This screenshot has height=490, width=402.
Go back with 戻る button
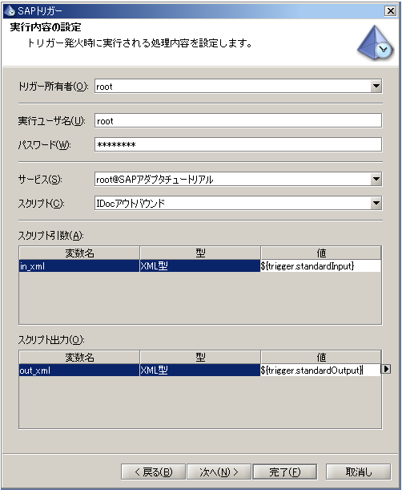[153, 472]
